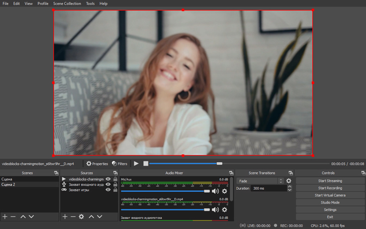Stop the media playback
366x229 pixels.
pyautogui.click(x=146, y=164)
